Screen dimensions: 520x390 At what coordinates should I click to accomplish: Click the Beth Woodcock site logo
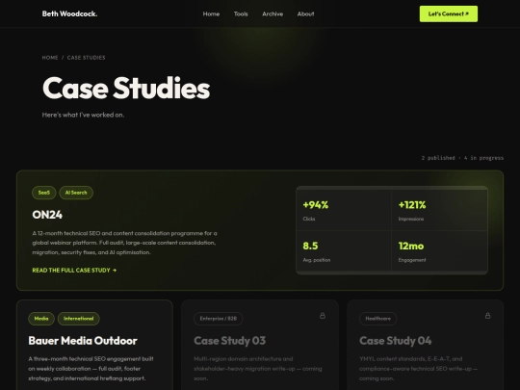(69, 13)
